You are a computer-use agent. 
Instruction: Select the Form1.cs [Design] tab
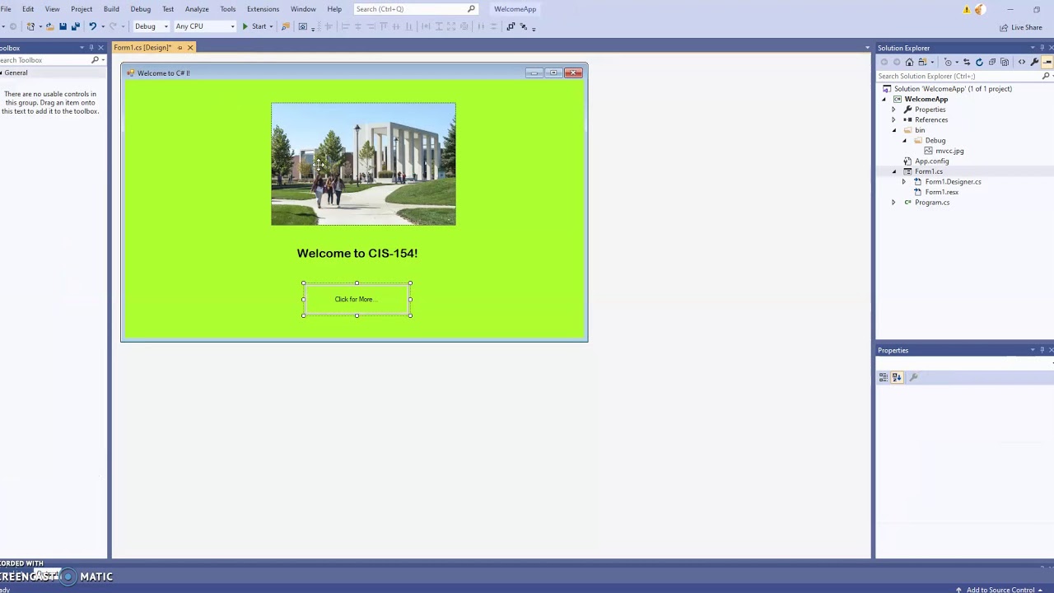(x=143, y=48)
